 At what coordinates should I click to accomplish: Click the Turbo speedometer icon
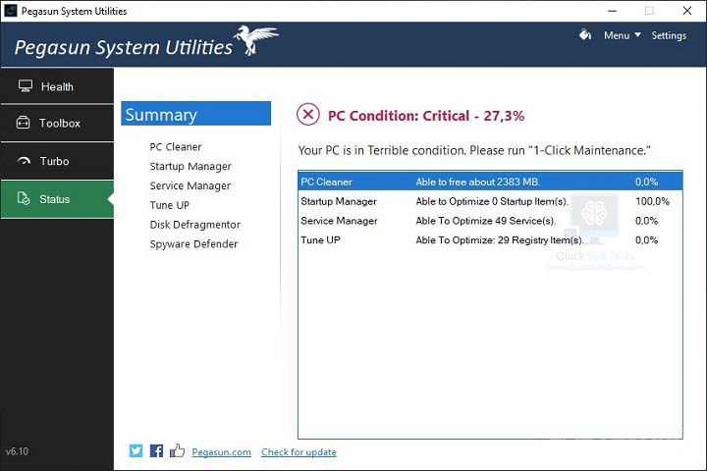[x=24, y=161]
